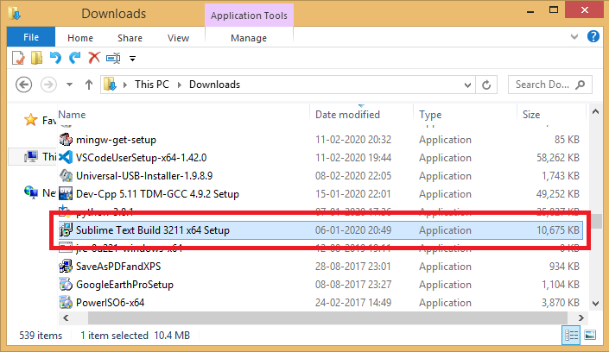Viewport: 609px width, 352px height.
Task: Go back with the Back arrow button
Action: tap(24, 85)
